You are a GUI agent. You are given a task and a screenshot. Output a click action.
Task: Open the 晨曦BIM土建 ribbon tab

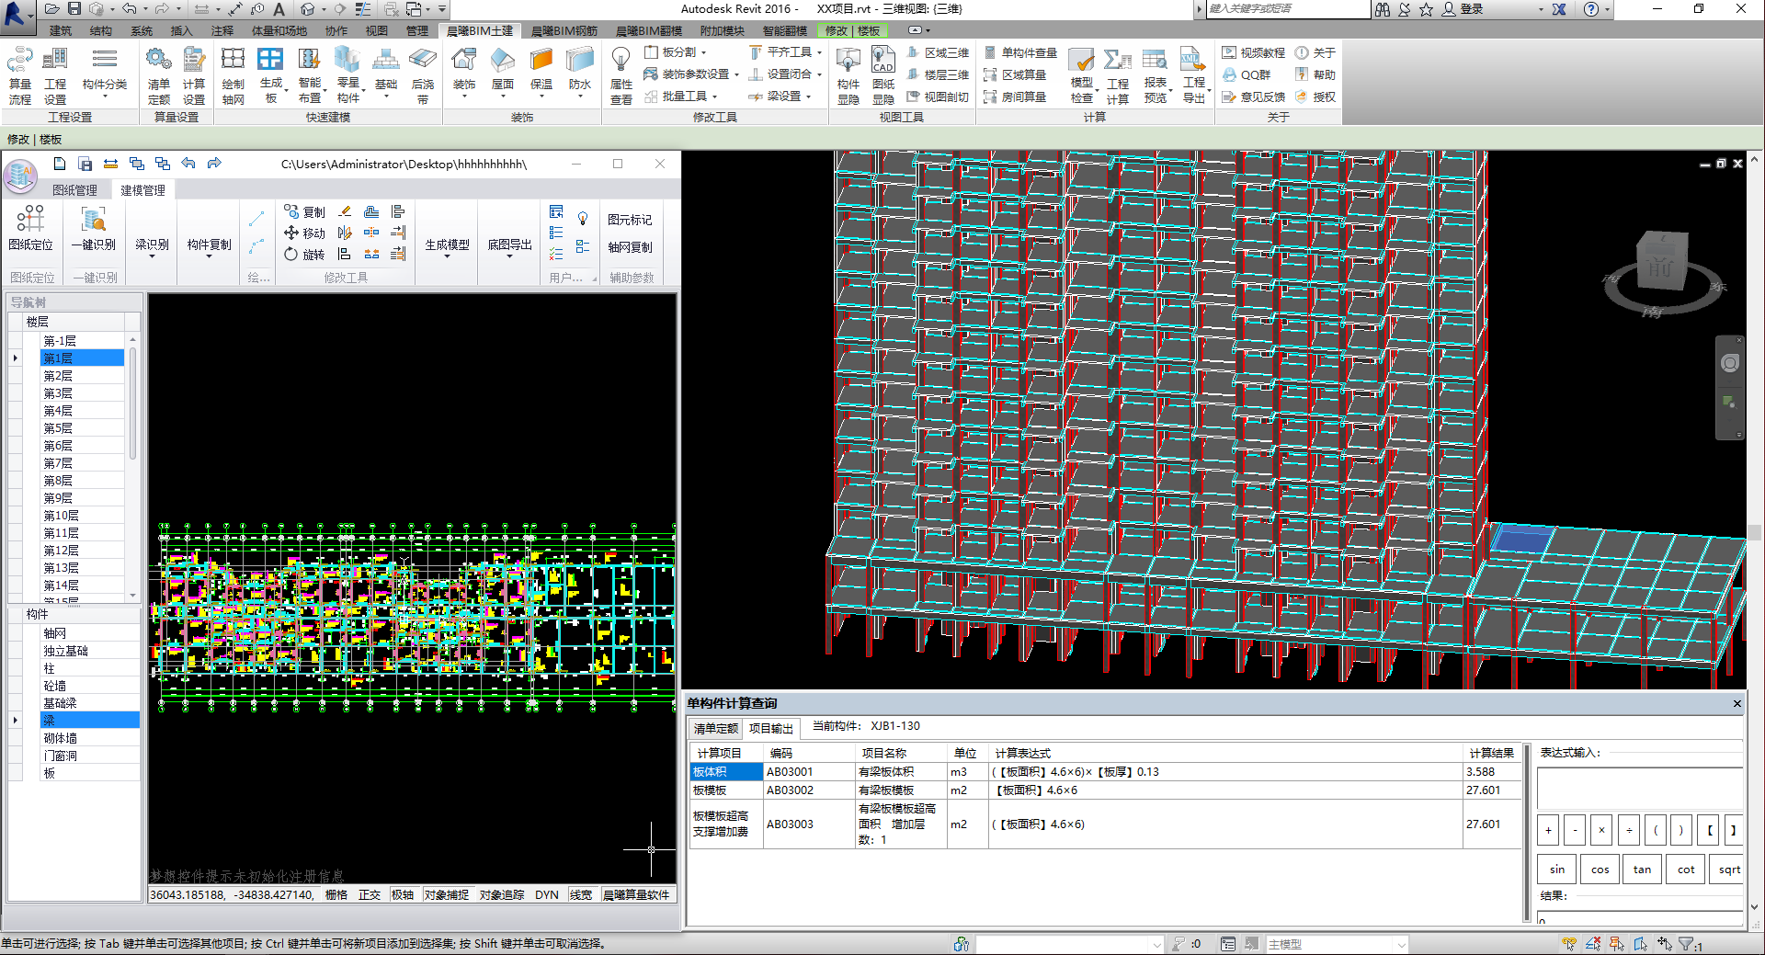(480, 30)
